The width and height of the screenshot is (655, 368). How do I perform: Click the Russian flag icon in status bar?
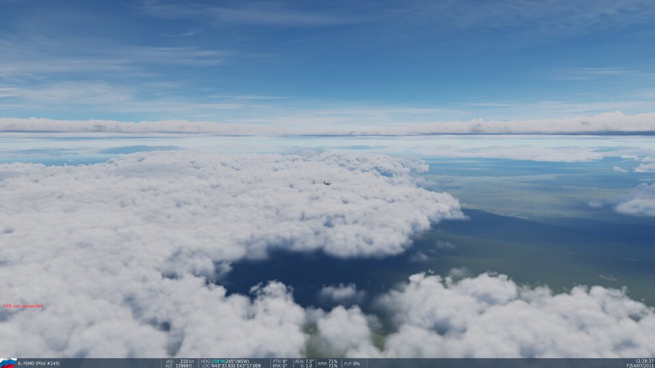[x=8, y=363]
